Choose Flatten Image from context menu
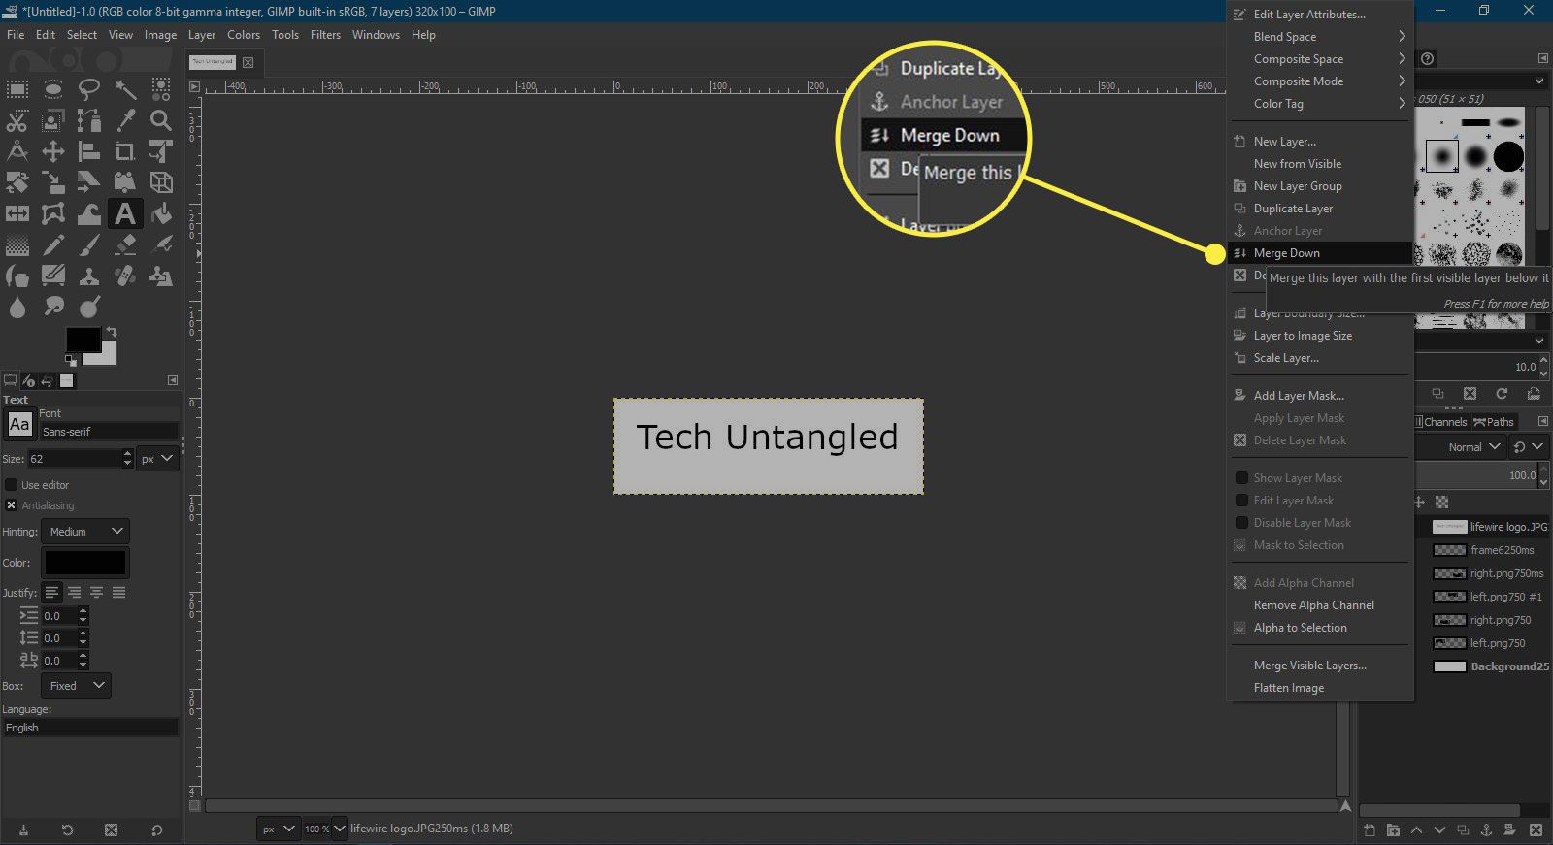 (1320, 688)
